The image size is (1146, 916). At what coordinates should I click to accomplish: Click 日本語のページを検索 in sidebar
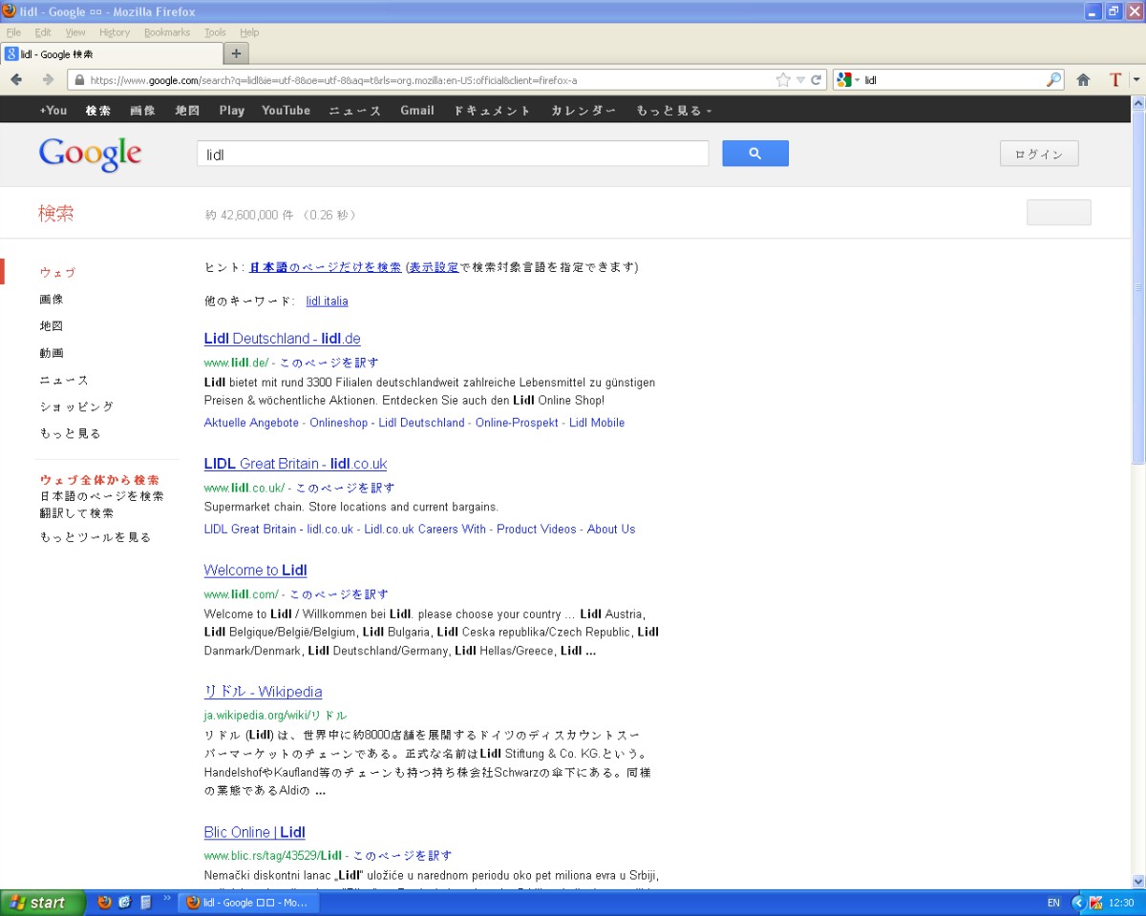click(101, 496)
